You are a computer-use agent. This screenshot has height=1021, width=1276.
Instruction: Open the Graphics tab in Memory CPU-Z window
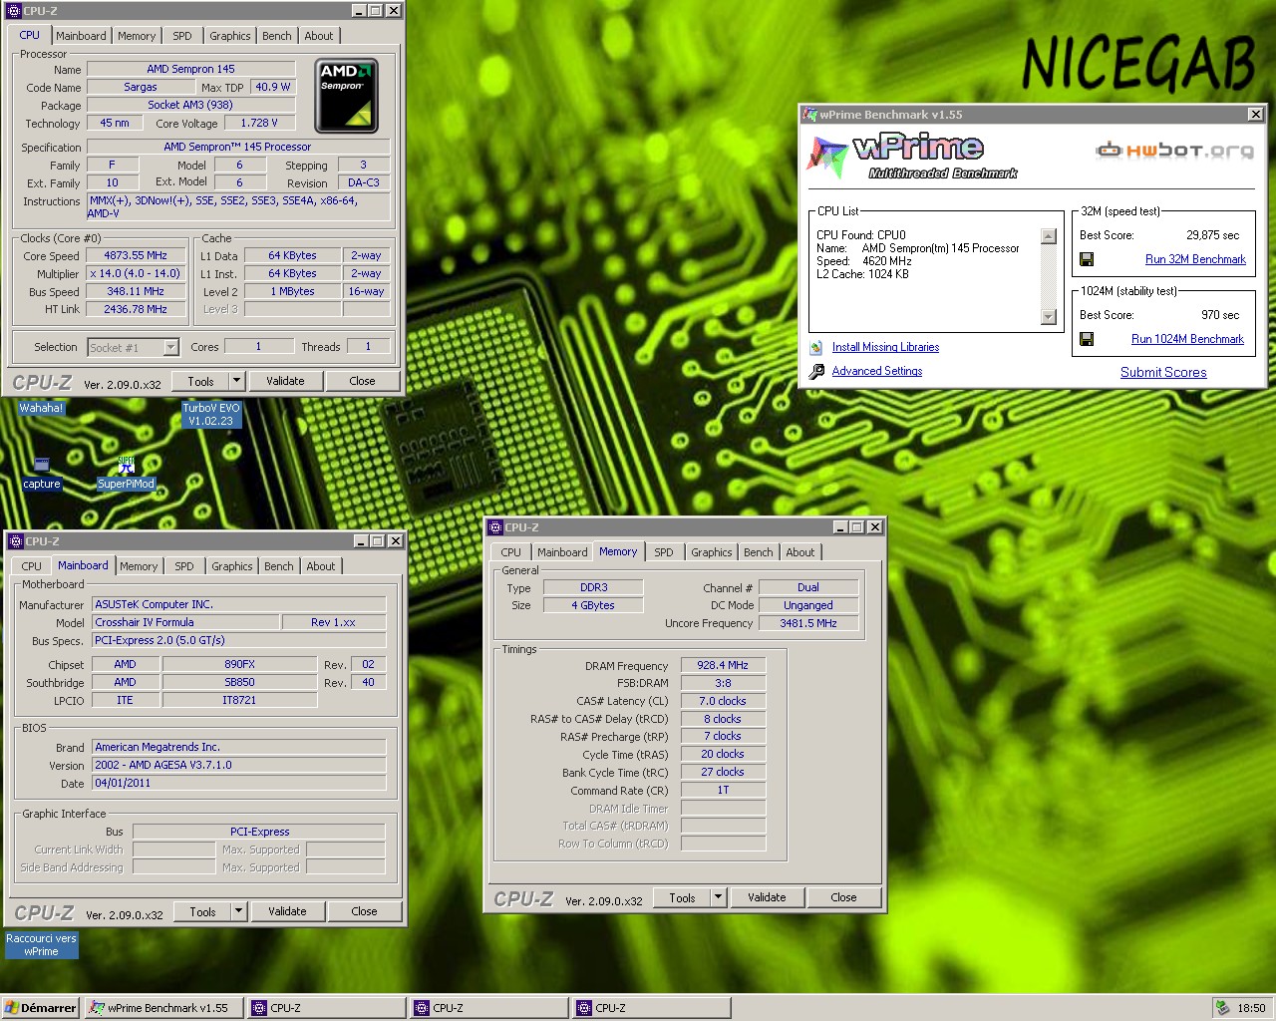point(712,552)
